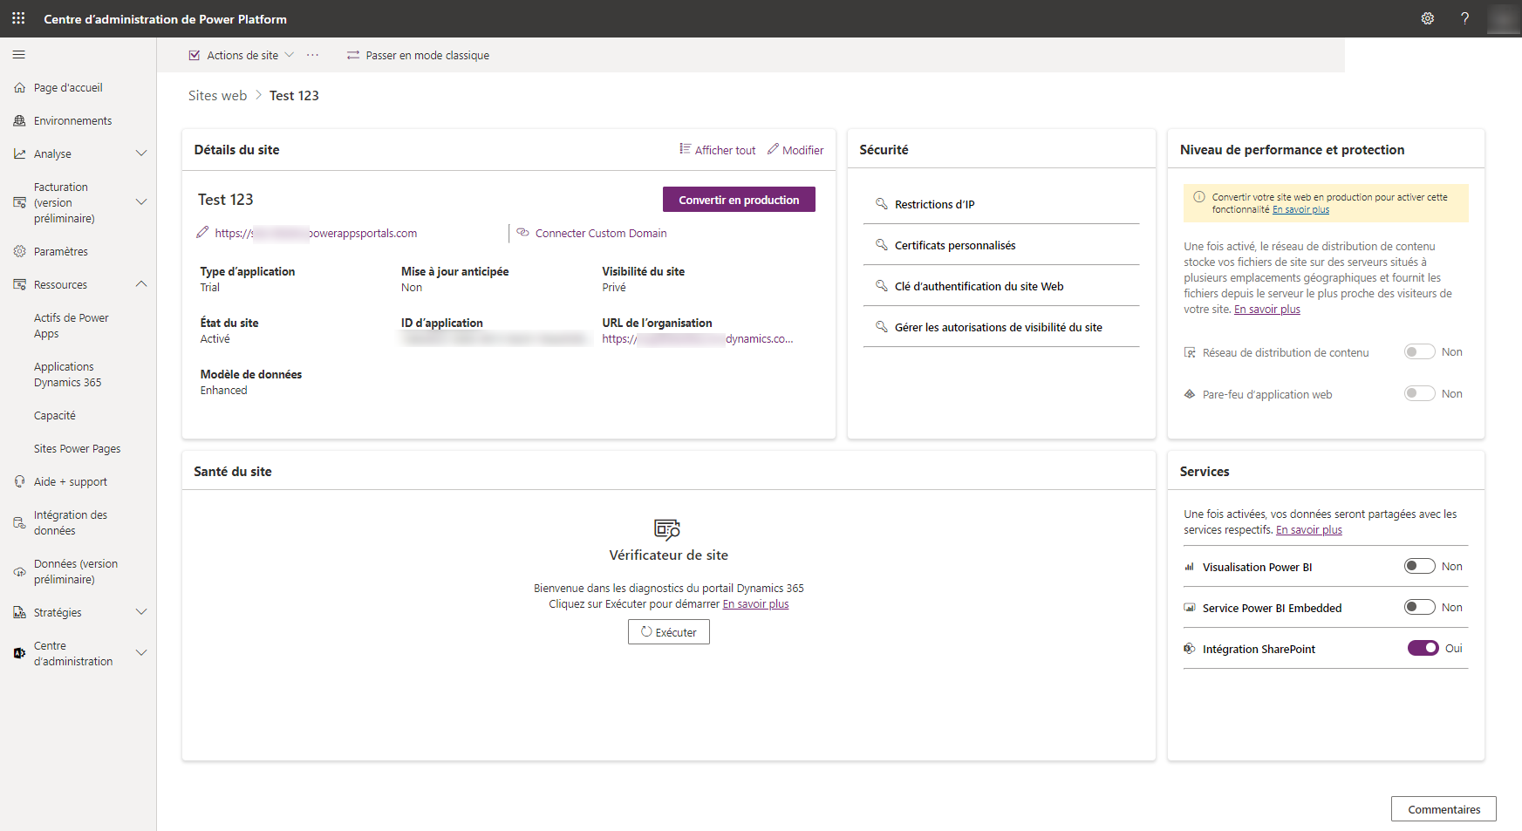
Task: Open the Actions de site dropdown
Action: point(242,55)
